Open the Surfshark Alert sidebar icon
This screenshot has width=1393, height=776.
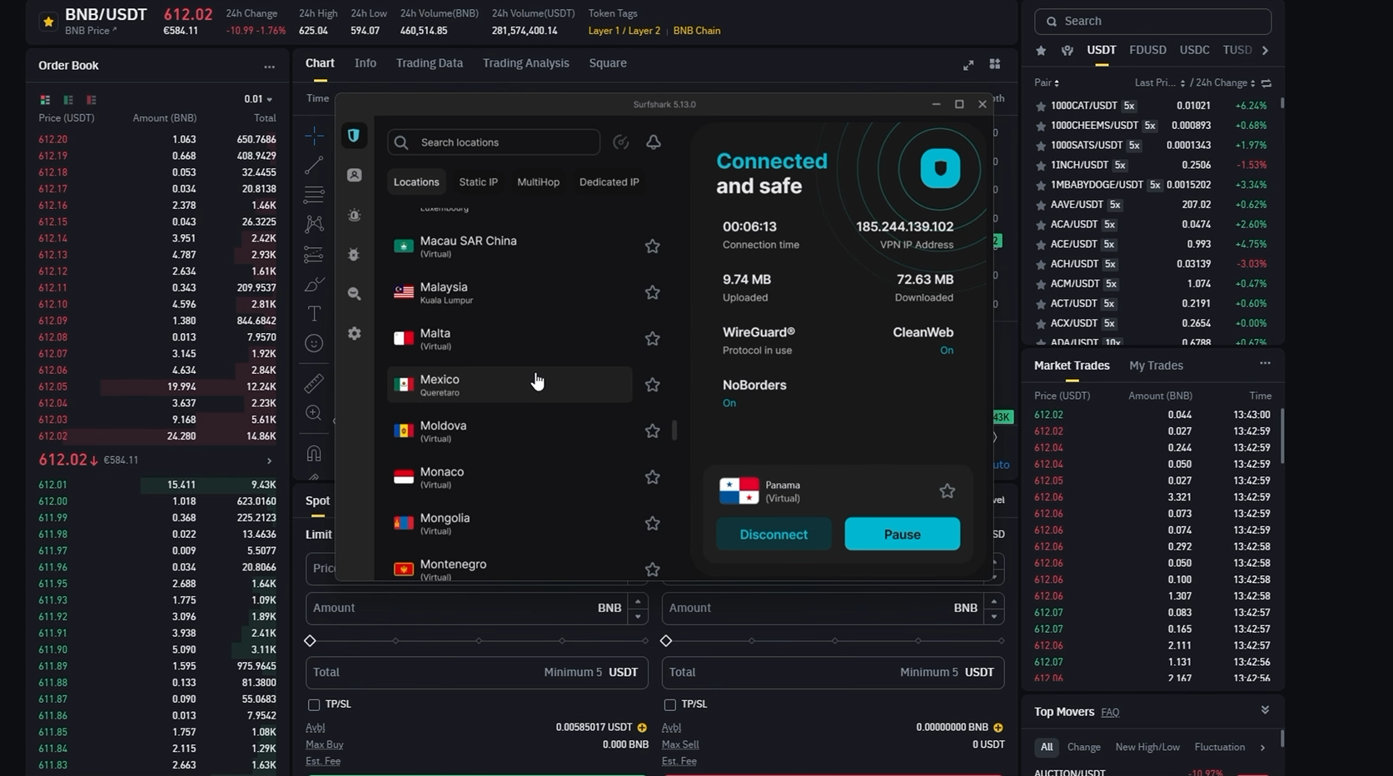354,215
